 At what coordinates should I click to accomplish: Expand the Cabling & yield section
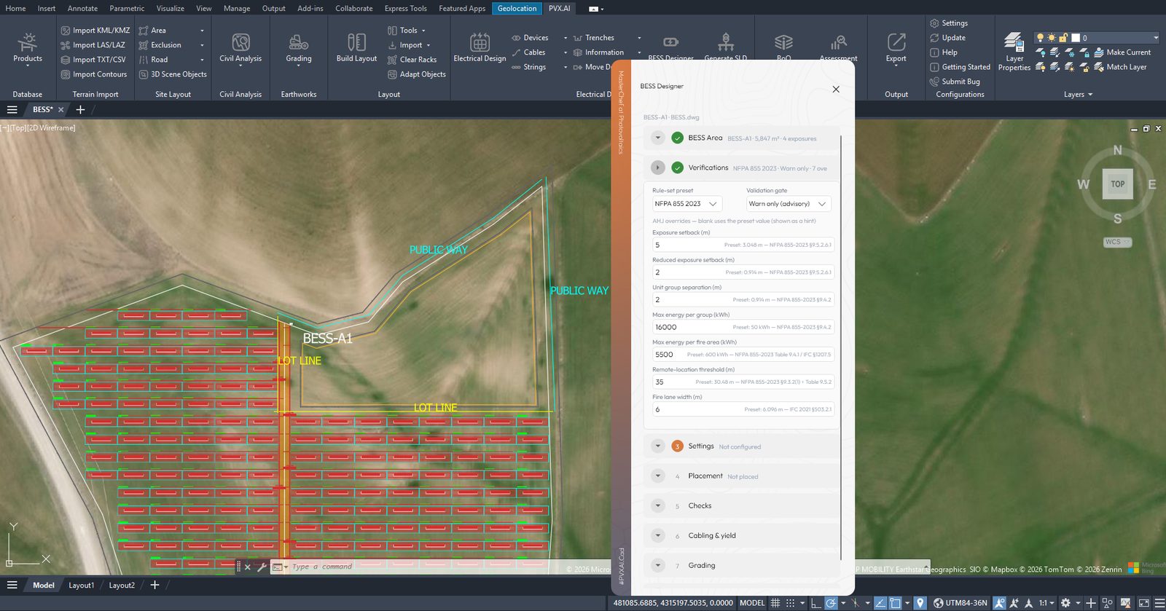pyautogui.click(x=657, y=535)
